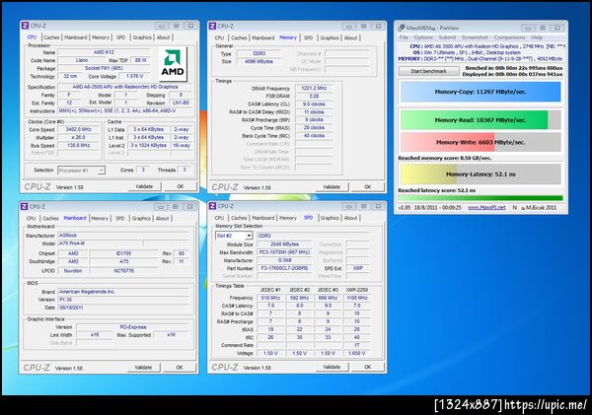Open Caches tab in the CPU-Z window showing the Mainboard tab
The width and height of the screenshot is (592, 415).
(x=50, y=218)
